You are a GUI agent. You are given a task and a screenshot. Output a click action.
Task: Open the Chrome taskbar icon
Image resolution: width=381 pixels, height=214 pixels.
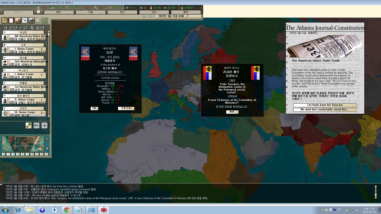tap(67, 210)
